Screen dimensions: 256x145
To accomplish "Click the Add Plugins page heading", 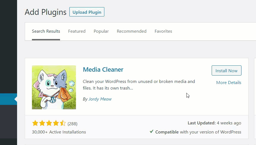I will 45,12.
